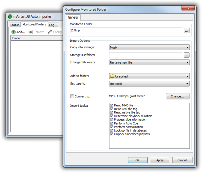The width and height of the screenshot is (202, 173).
Task: Click the Unsorted folder icon in dropdown
Action: pyautogui.click(x=112, y=76)
